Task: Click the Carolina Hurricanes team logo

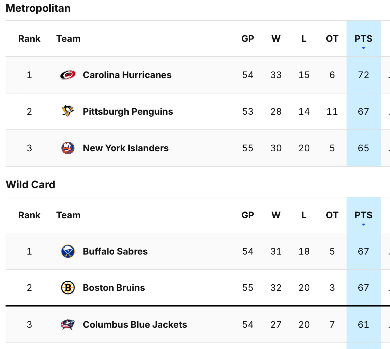Action: pyautogui.click(x=68, y=75)
